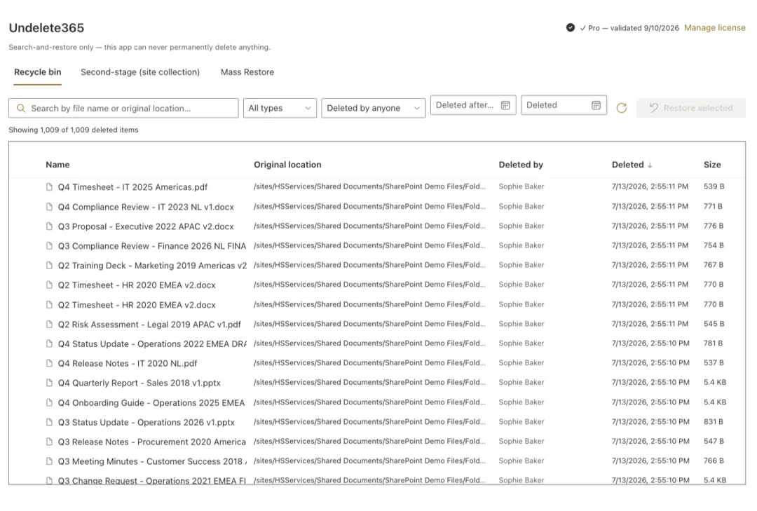Click the Manage license link
The width and height of the screenshot is (757, 511).
pos(714,27)
